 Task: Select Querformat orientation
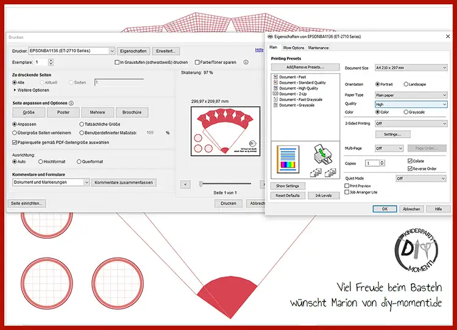79,161
